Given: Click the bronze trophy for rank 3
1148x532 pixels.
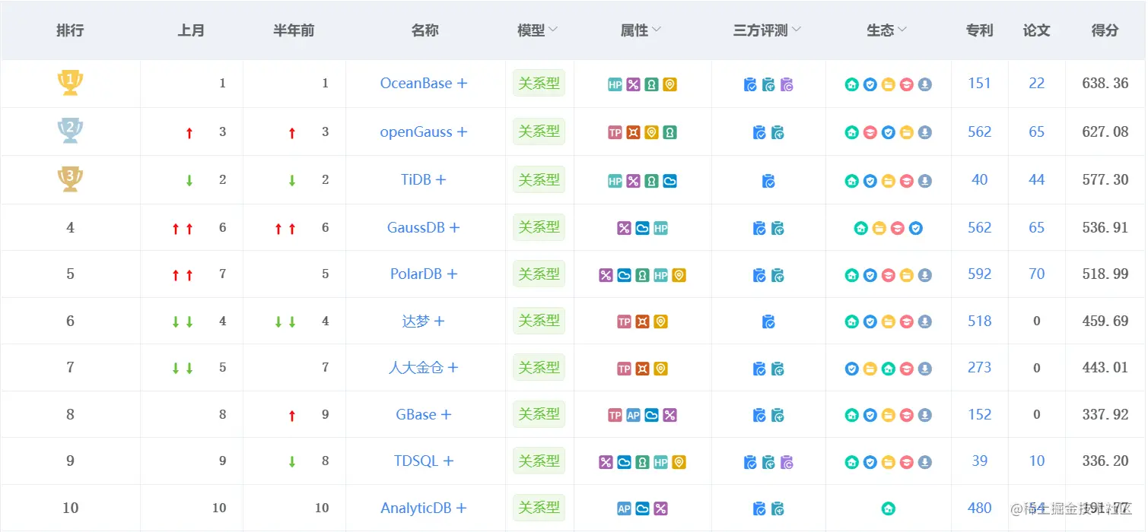Looking at the screenshot, I should pyautogui.click(x=70, y=179).
